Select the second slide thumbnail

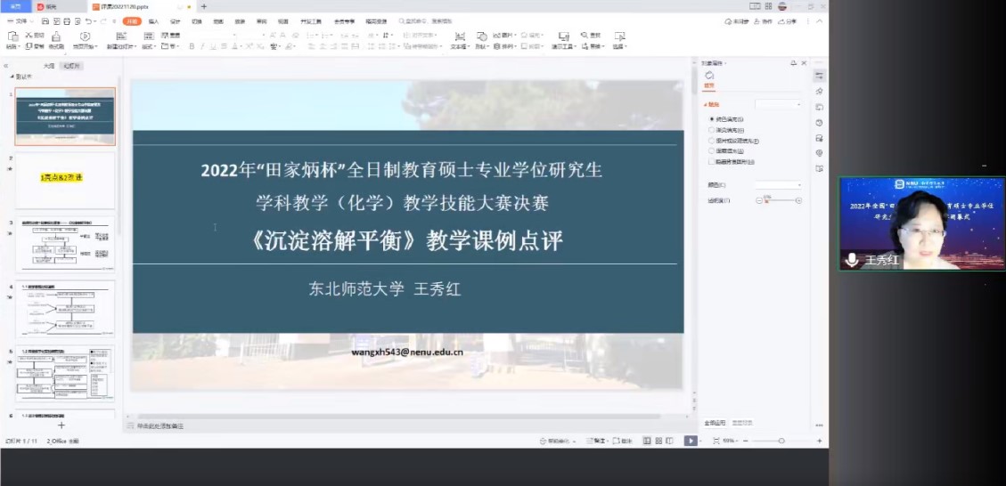click(65, 178)
